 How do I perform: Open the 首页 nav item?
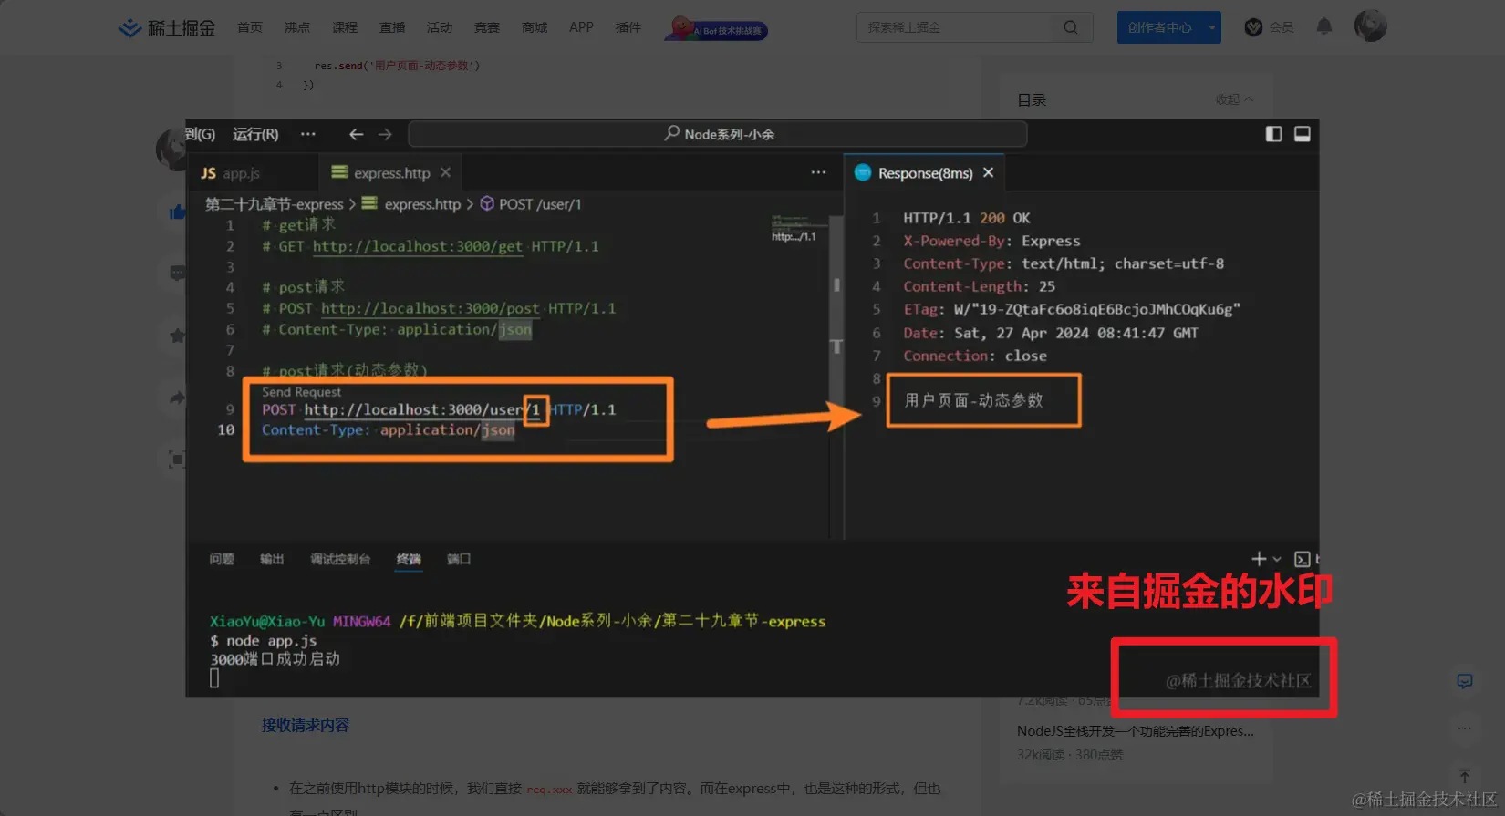[x=250, y=27]
